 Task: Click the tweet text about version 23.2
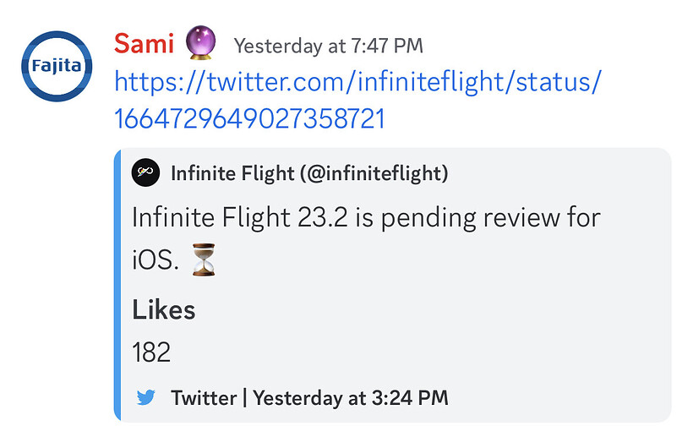pyautogui.click(x=365, y=217)
